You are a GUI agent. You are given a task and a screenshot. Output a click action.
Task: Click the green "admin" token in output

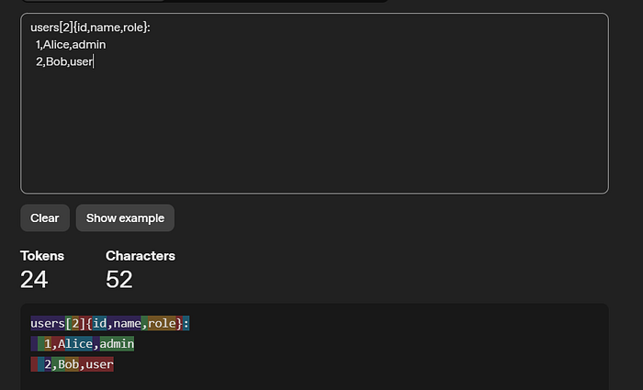point(117,344)
